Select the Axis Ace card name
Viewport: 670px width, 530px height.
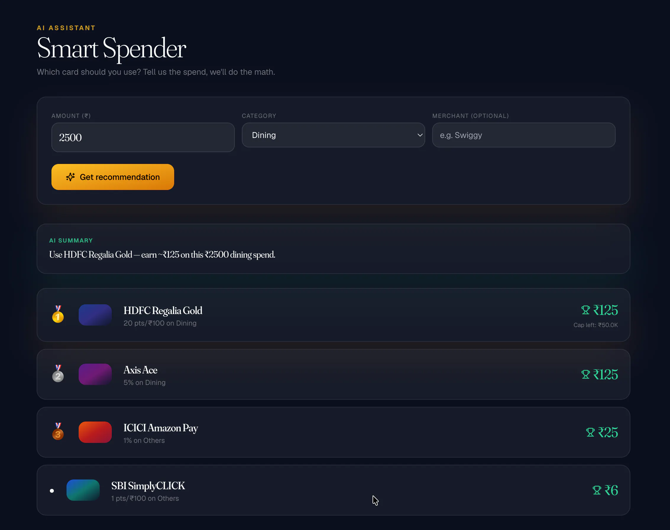[140, 370]
